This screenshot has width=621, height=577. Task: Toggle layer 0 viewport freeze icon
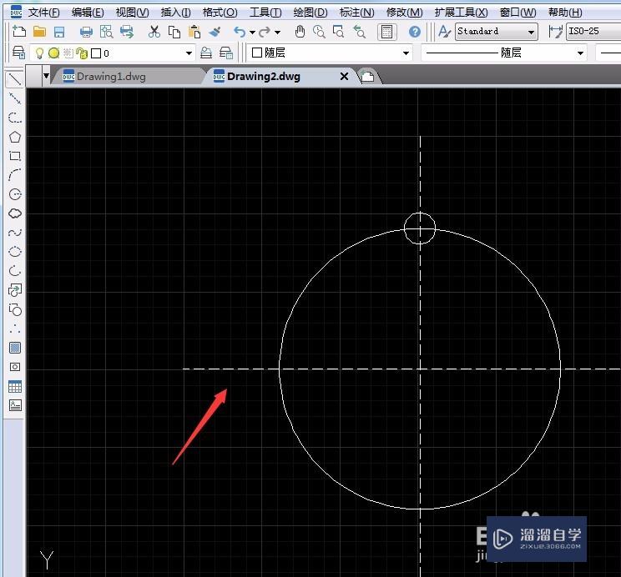point(68,53)
